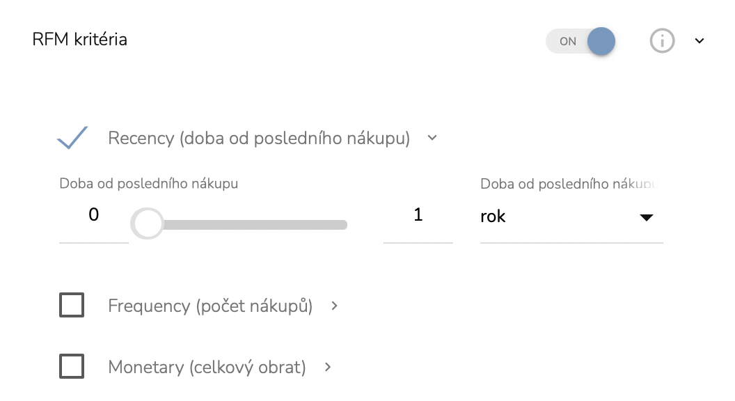This screenshot has width=735, height=401.
Task: Focus the minimum value field showing 0
Action: coord(94,215)
